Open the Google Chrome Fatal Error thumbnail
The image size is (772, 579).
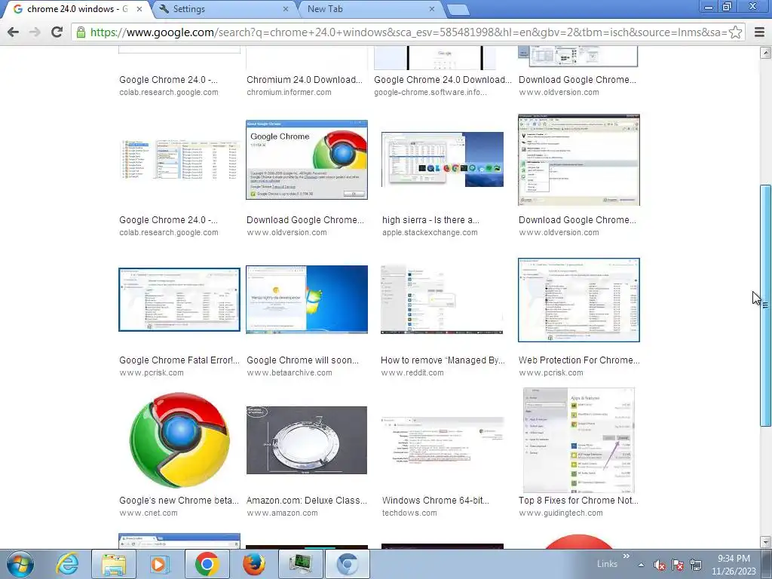(179, 299)
